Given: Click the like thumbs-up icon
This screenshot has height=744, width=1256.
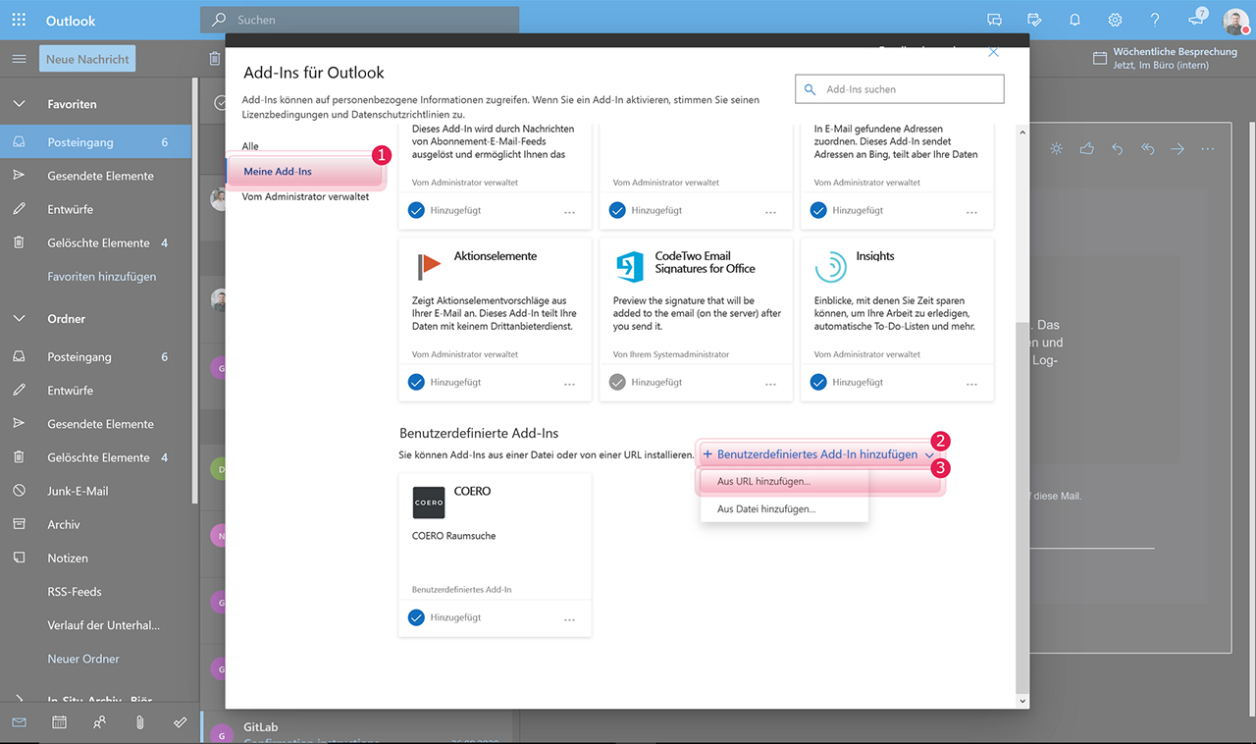Looking at the screenshot, I should (1086, 148).
